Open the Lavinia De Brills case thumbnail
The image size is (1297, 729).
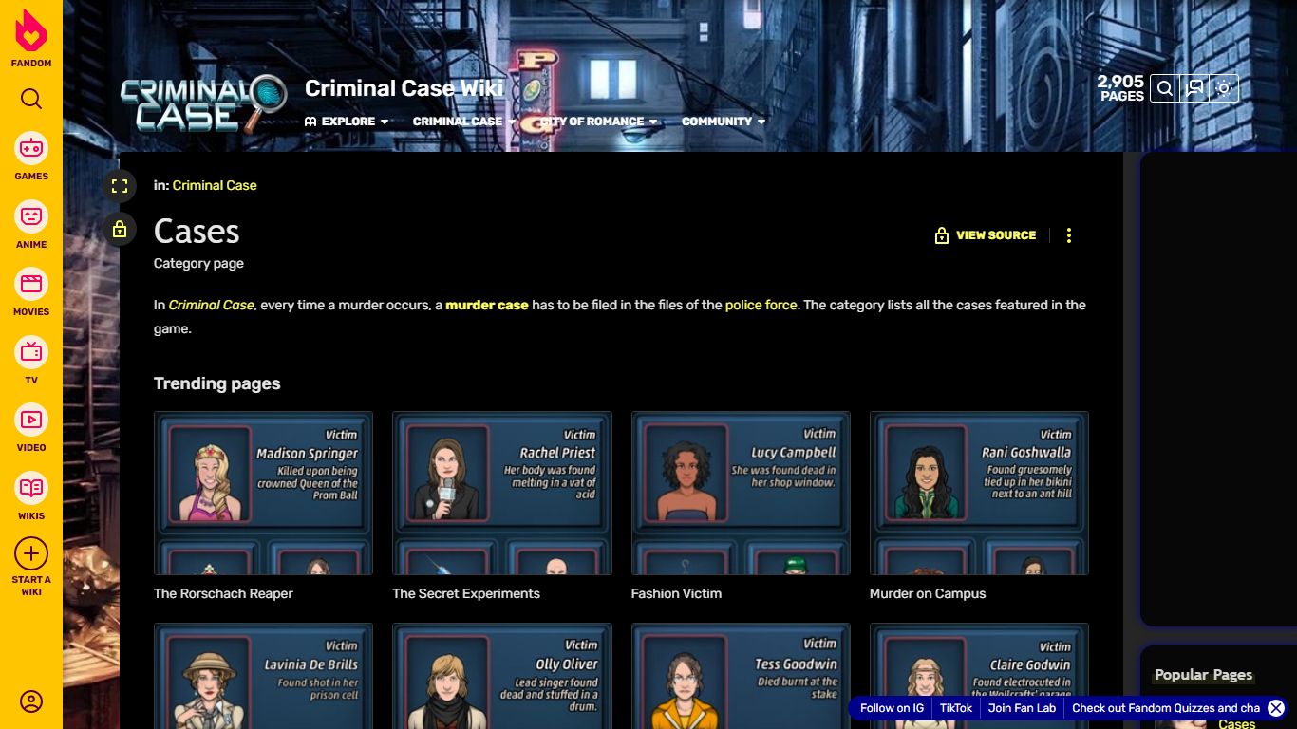[263, 676]
